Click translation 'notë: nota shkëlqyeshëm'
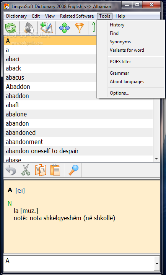Image resolution: width=166 pixels, height=275 pixels. click(64, 218)
